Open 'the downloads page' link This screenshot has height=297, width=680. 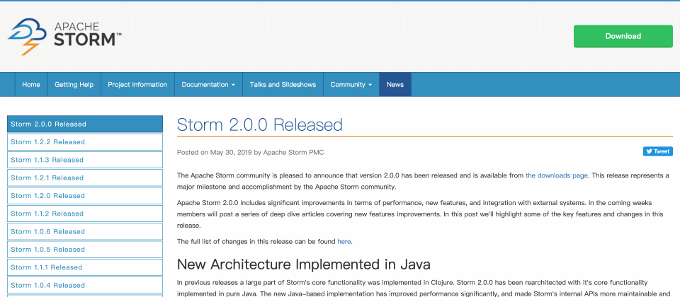[x=557, y=175]
